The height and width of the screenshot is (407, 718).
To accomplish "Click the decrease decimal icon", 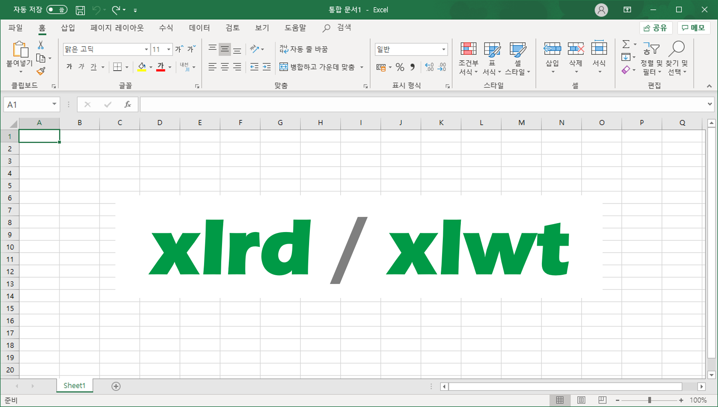I will click(x=442, y=67).
